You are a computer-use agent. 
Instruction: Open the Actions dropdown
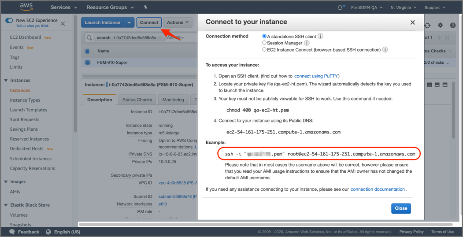tap(178, 22)
